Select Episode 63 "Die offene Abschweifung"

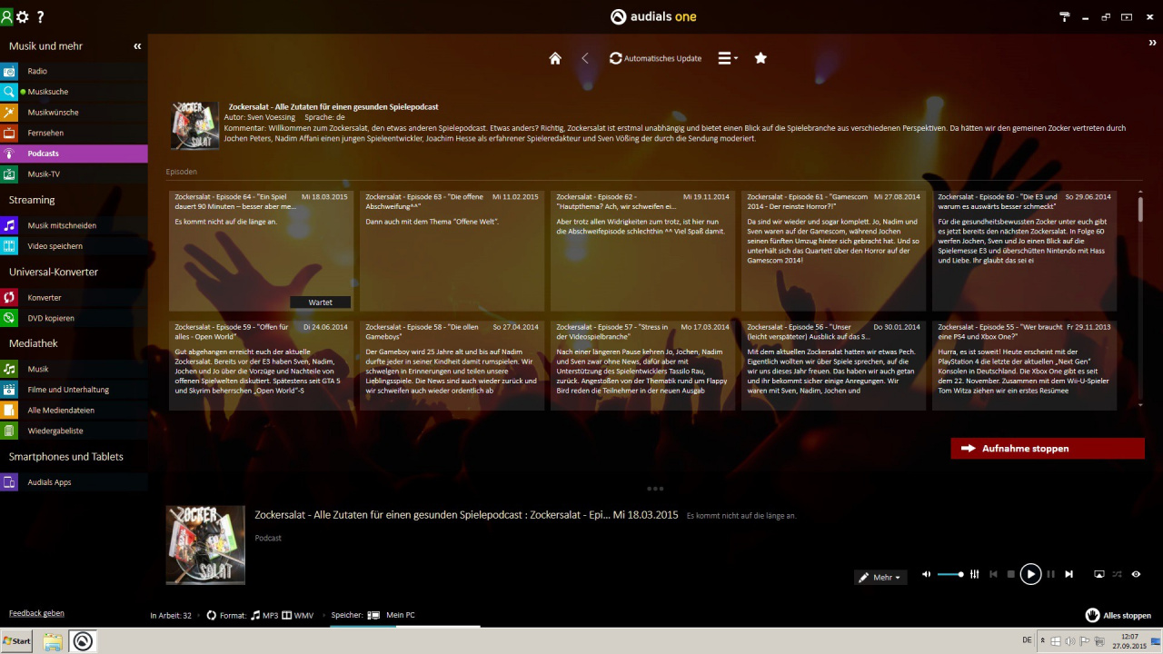pos(452,251)
